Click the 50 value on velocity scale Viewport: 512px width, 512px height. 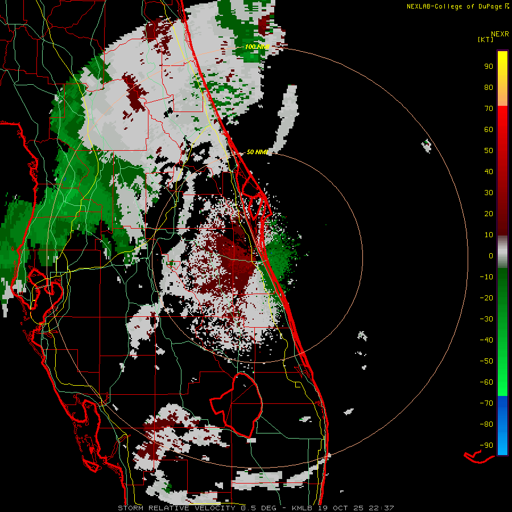tap(489, 151)
